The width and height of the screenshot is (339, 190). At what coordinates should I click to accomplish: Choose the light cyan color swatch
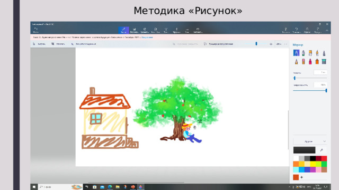coord(296,169)
